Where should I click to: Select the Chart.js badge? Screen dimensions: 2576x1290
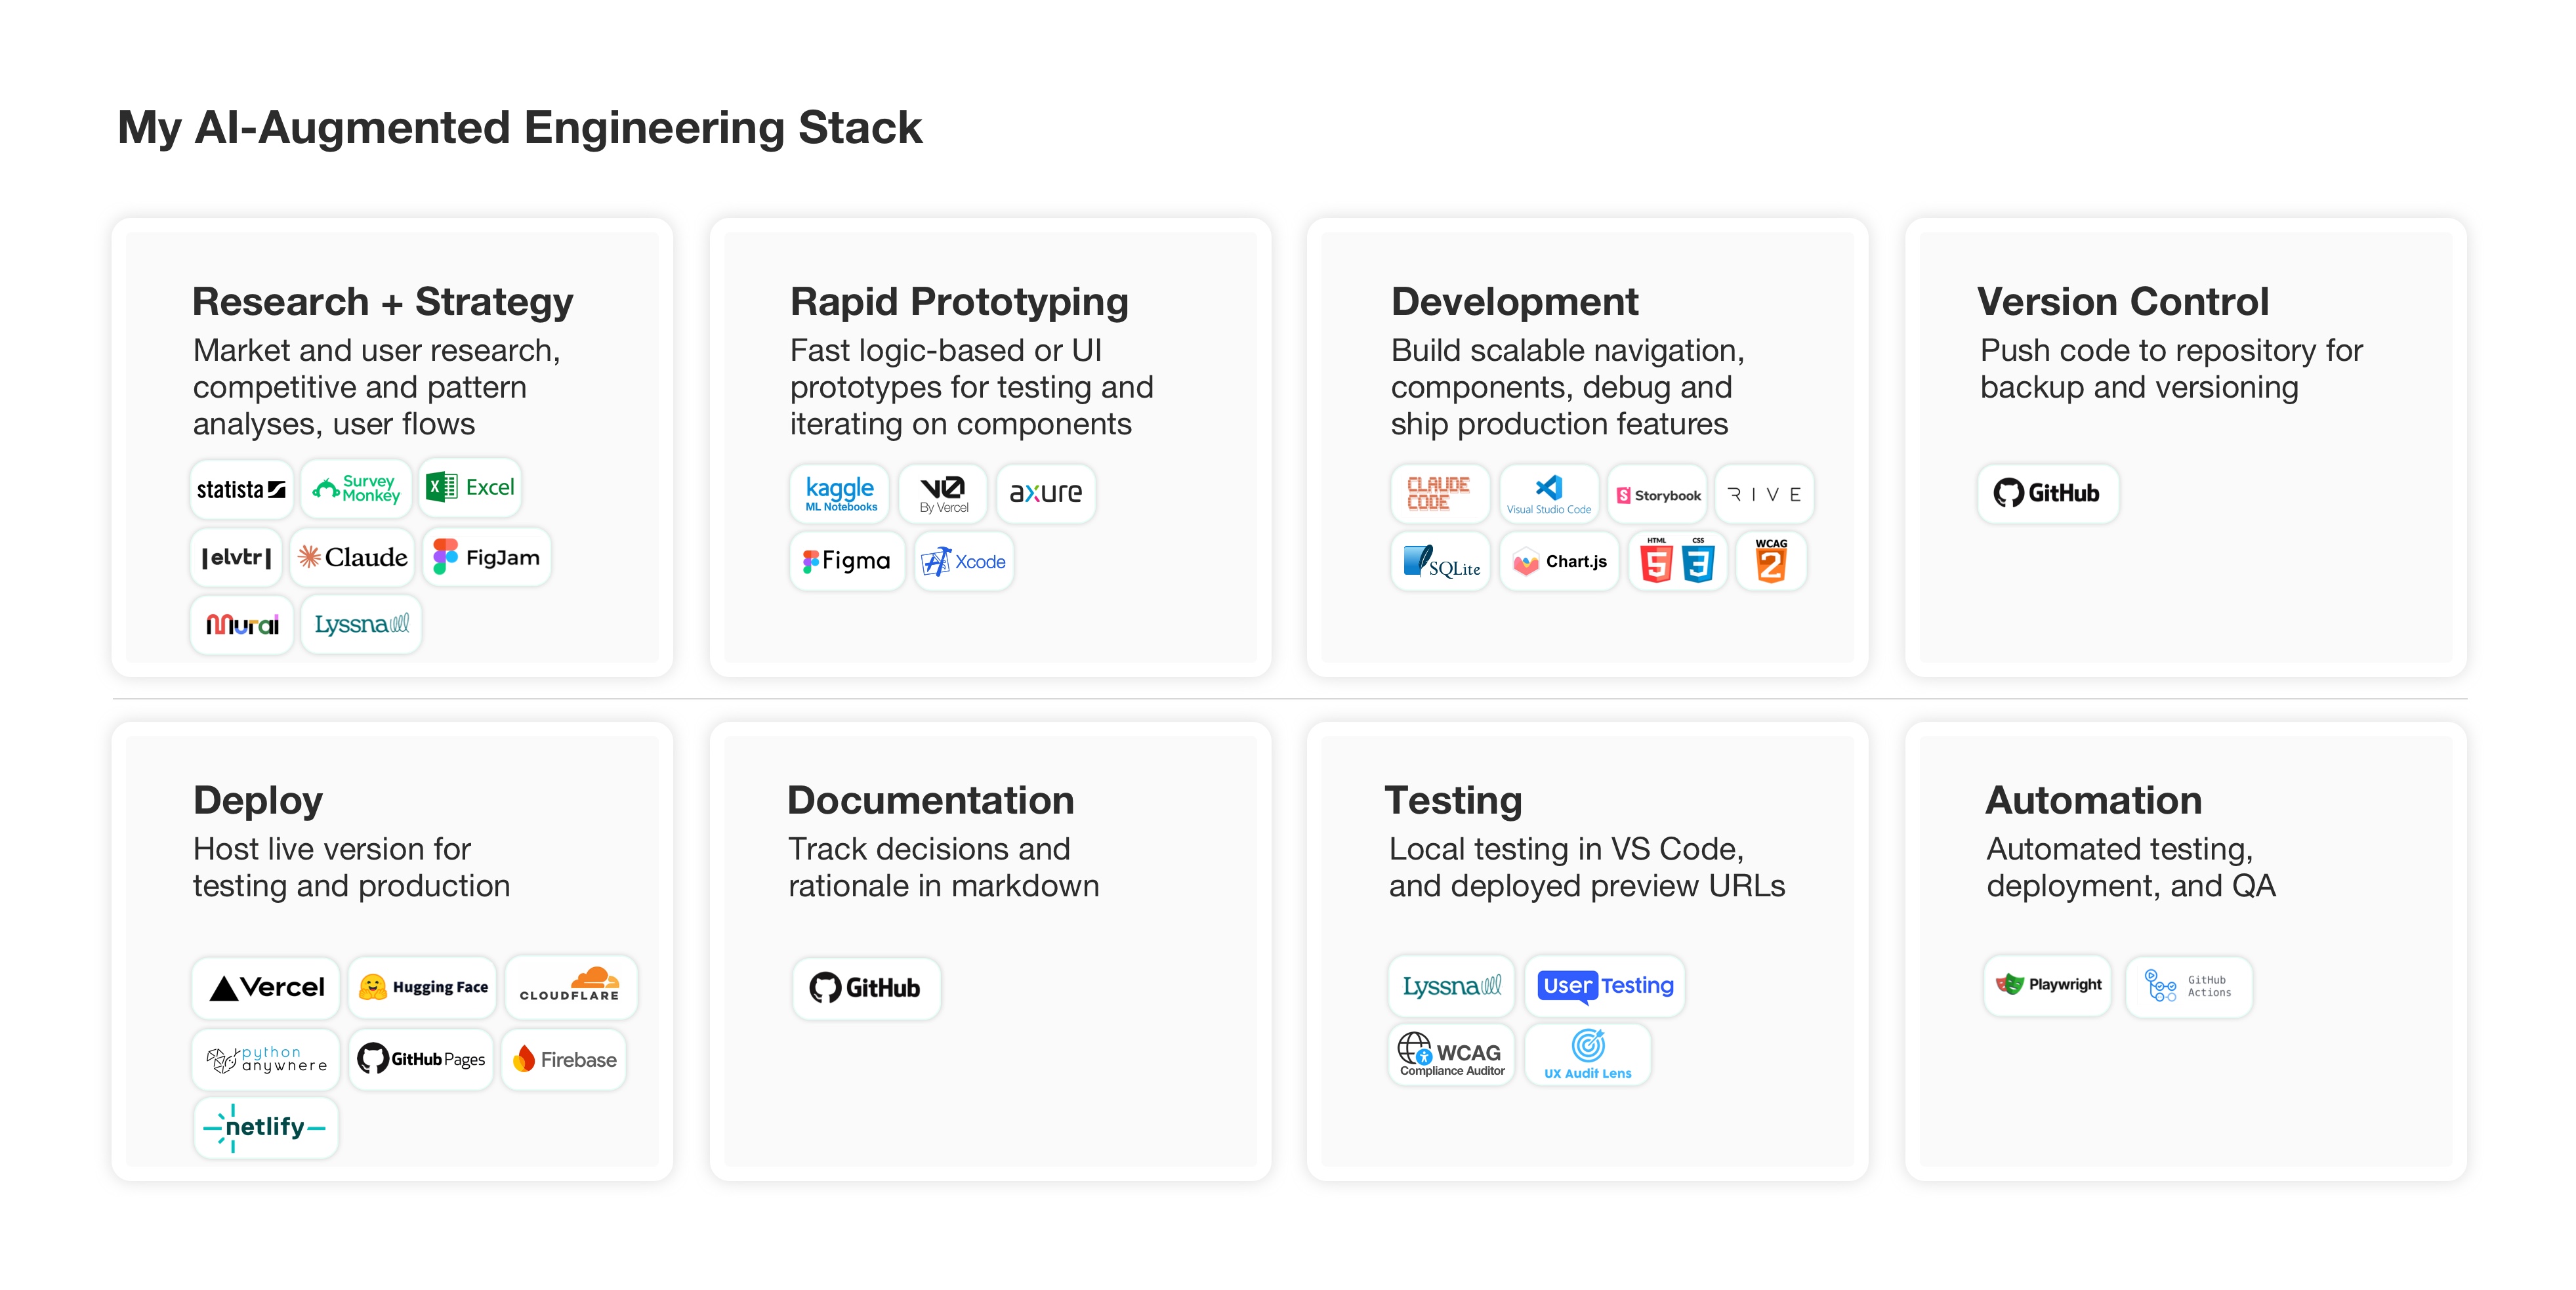click(1559, 561)
